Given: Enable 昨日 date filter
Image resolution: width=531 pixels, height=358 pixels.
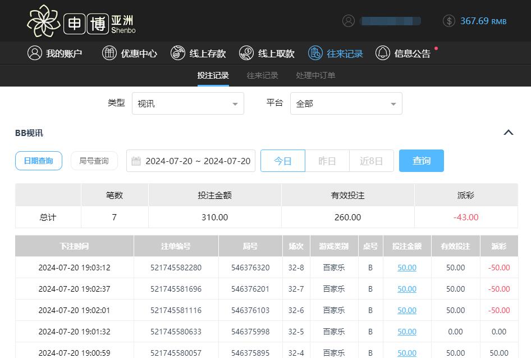Looking at the screenshot, I should click(x=327, y=160).
